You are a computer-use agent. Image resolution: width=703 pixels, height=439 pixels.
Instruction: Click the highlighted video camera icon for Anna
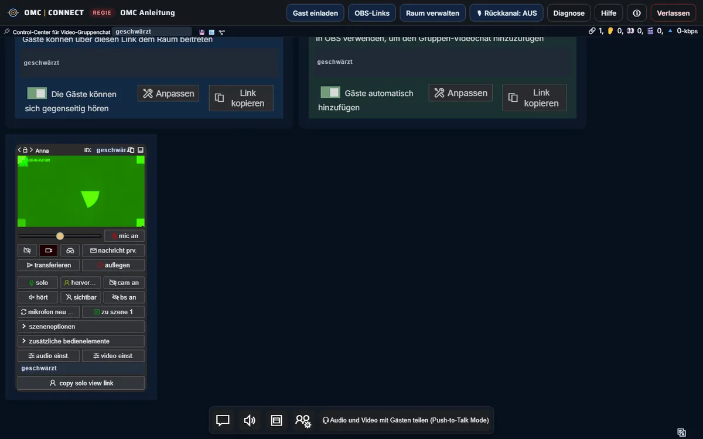coord(49,251)
